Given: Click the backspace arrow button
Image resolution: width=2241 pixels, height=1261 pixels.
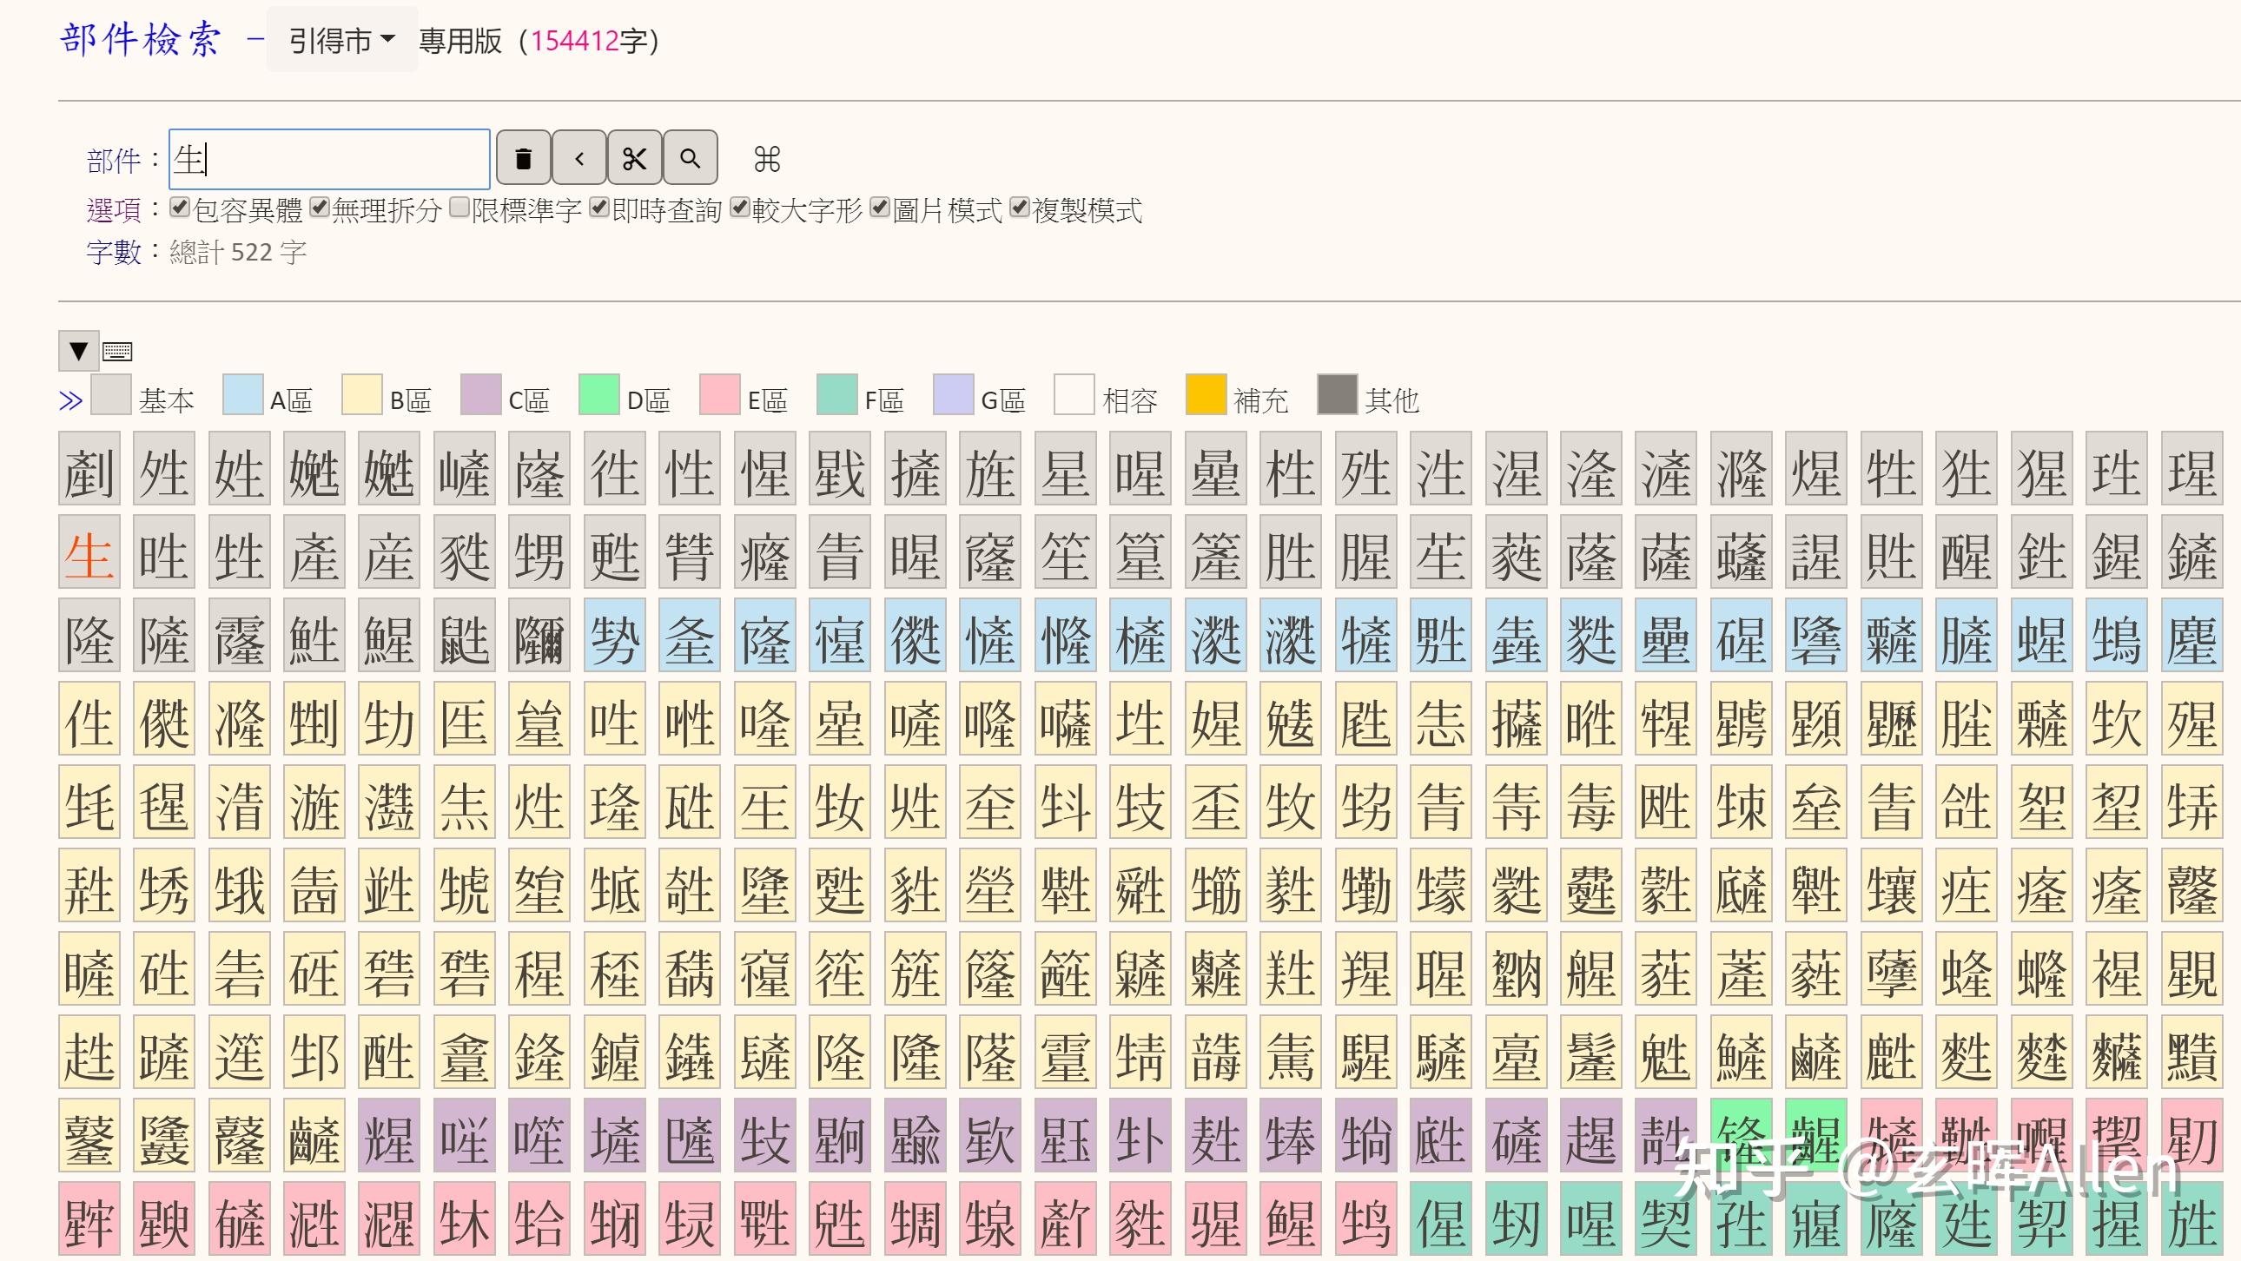Looking at the screenshot, I should [x=579, y=157].
